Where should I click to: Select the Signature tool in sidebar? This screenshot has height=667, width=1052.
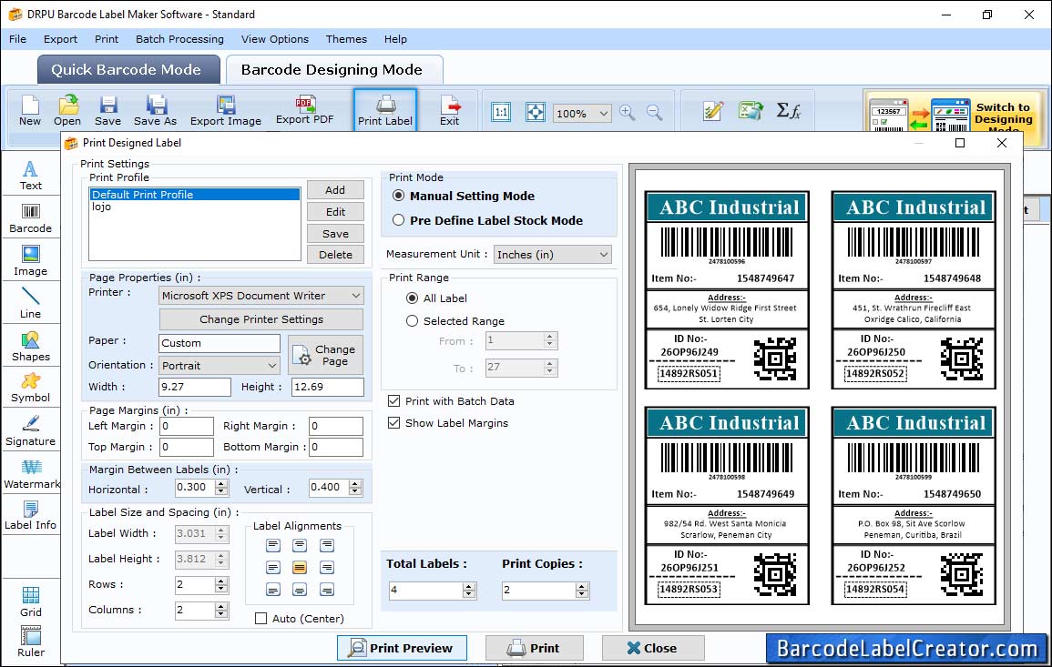(30, 430)
